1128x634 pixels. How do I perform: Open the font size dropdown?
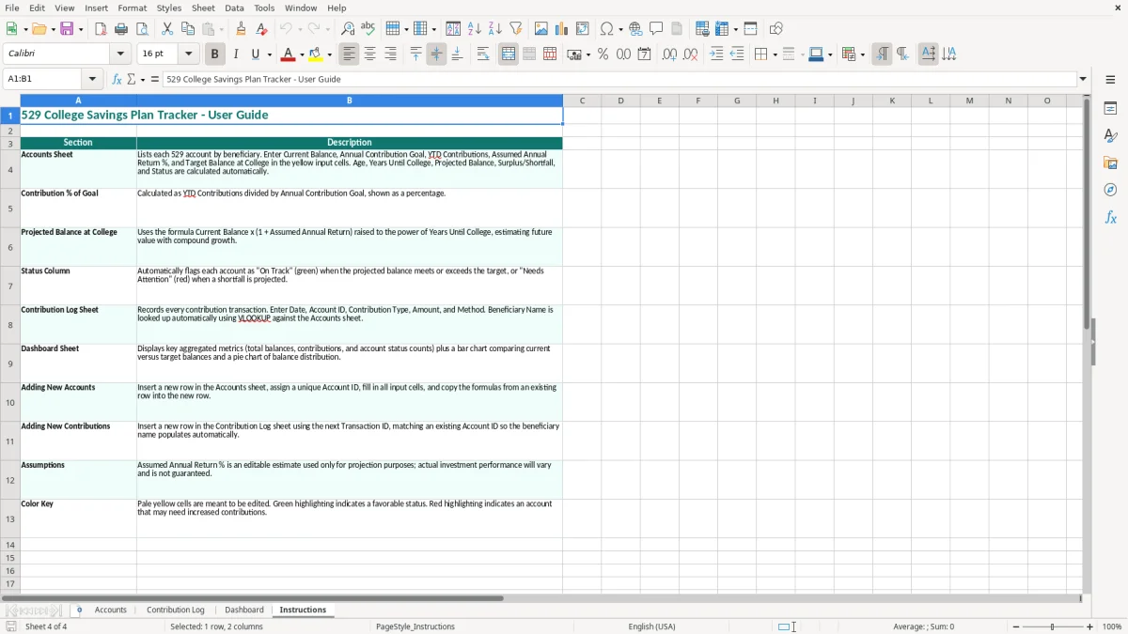coord(189,54)
